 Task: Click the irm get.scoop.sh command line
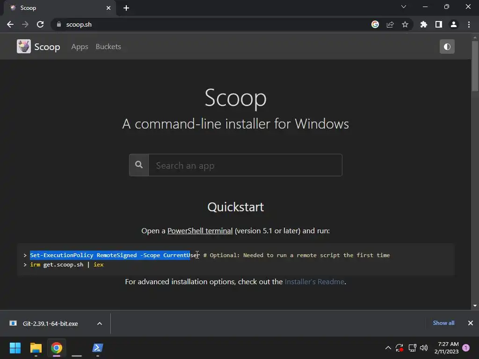(67, 265)
